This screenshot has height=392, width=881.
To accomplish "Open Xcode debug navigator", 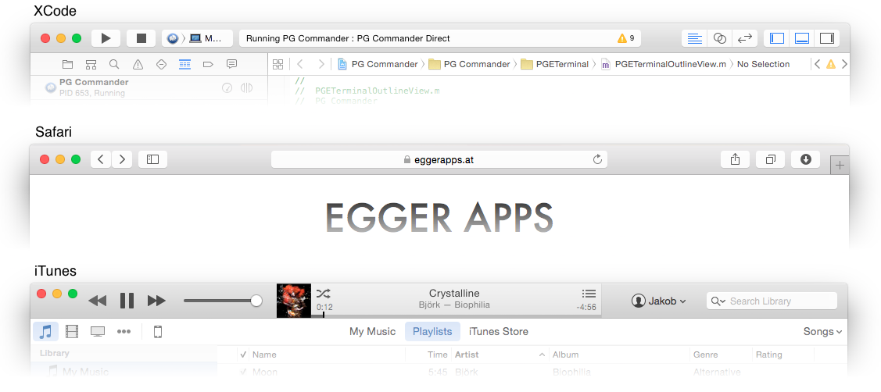I will (184, 64).
